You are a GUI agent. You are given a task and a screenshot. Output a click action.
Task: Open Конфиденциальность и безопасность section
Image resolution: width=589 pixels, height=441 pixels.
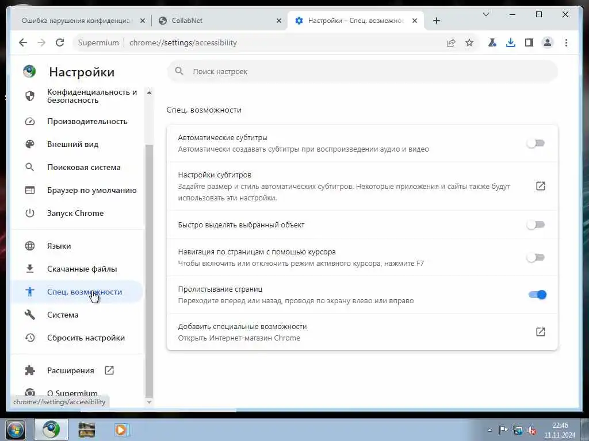77,96
